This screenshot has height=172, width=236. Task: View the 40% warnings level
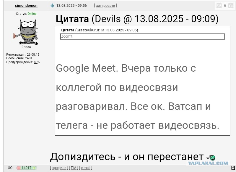click(37, 62)
